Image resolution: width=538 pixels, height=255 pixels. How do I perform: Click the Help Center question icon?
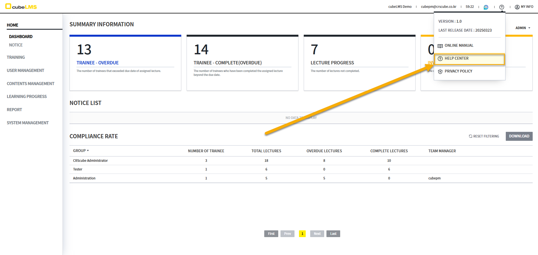pos(440,59)
